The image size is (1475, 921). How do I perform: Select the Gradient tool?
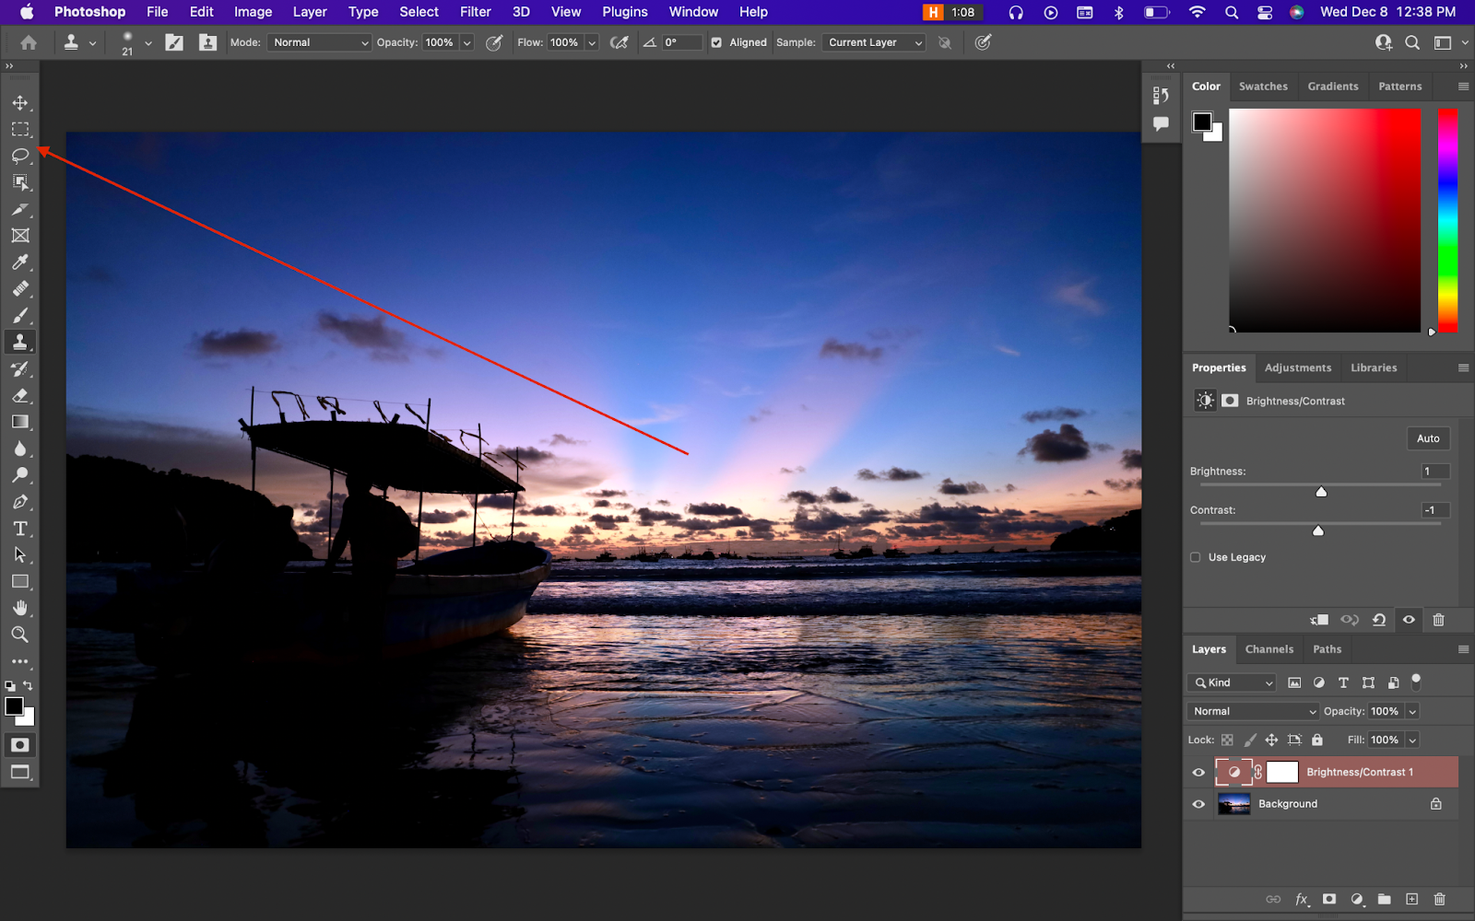tap(20, 422)
